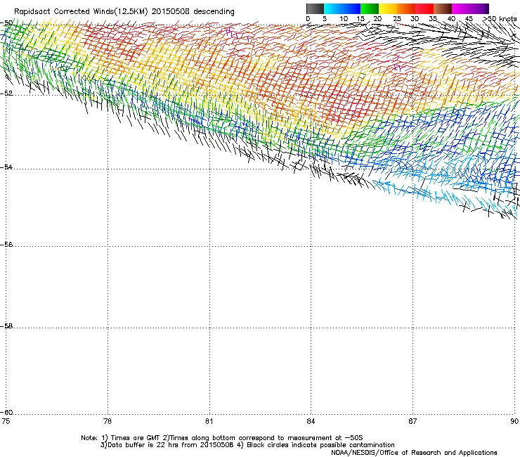Click the cyan-blue 5-15 knots color segment

tap(342, 8)
